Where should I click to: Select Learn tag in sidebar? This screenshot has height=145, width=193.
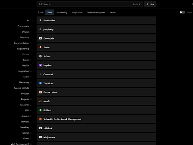26,77
